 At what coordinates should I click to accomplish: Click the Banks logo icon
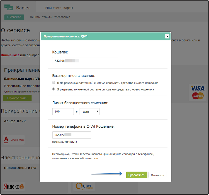tap(9, 7)
